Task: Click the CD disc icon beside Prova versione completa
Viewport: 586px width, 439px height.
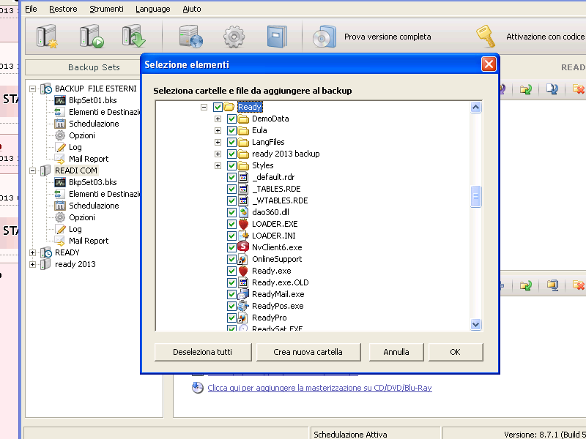Action: 324,37
